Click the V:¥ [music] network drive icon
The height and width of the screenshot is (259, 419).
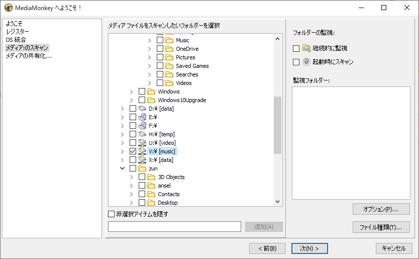coord(142,151)
